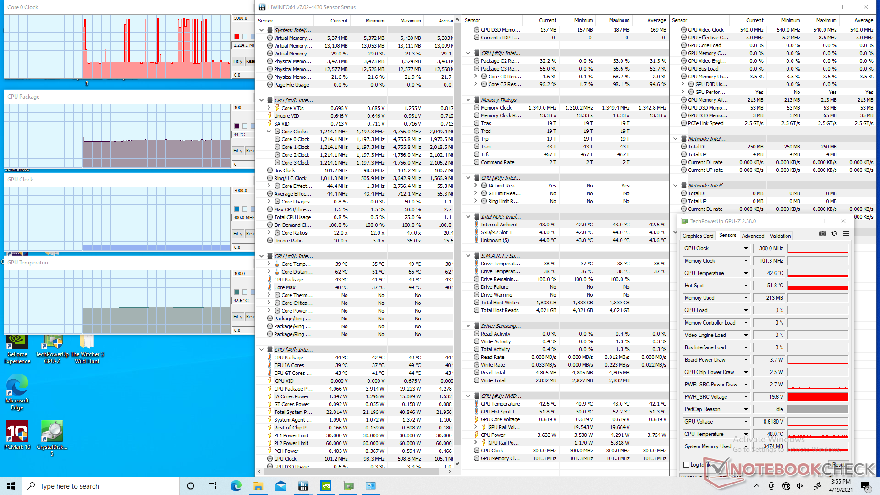Click Fit y in Core 0 Clock graph
Image resolution: width=880 pixels, height=495 pixels.
tap(237, 61)
